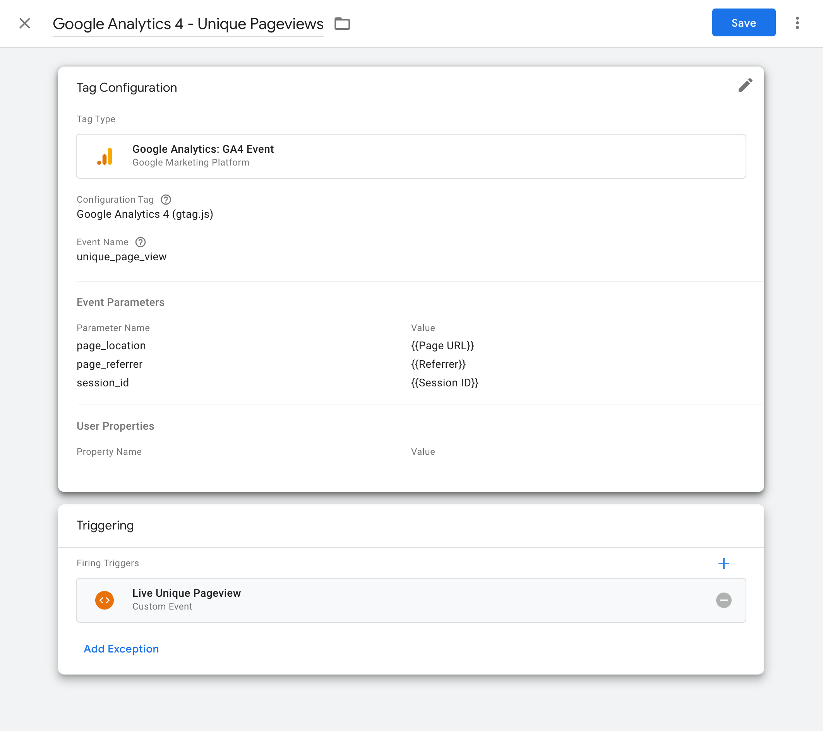Click the pencil to edit Tag Configuration
The width and height of the screenshot is (823, 731).
(745, 85)
